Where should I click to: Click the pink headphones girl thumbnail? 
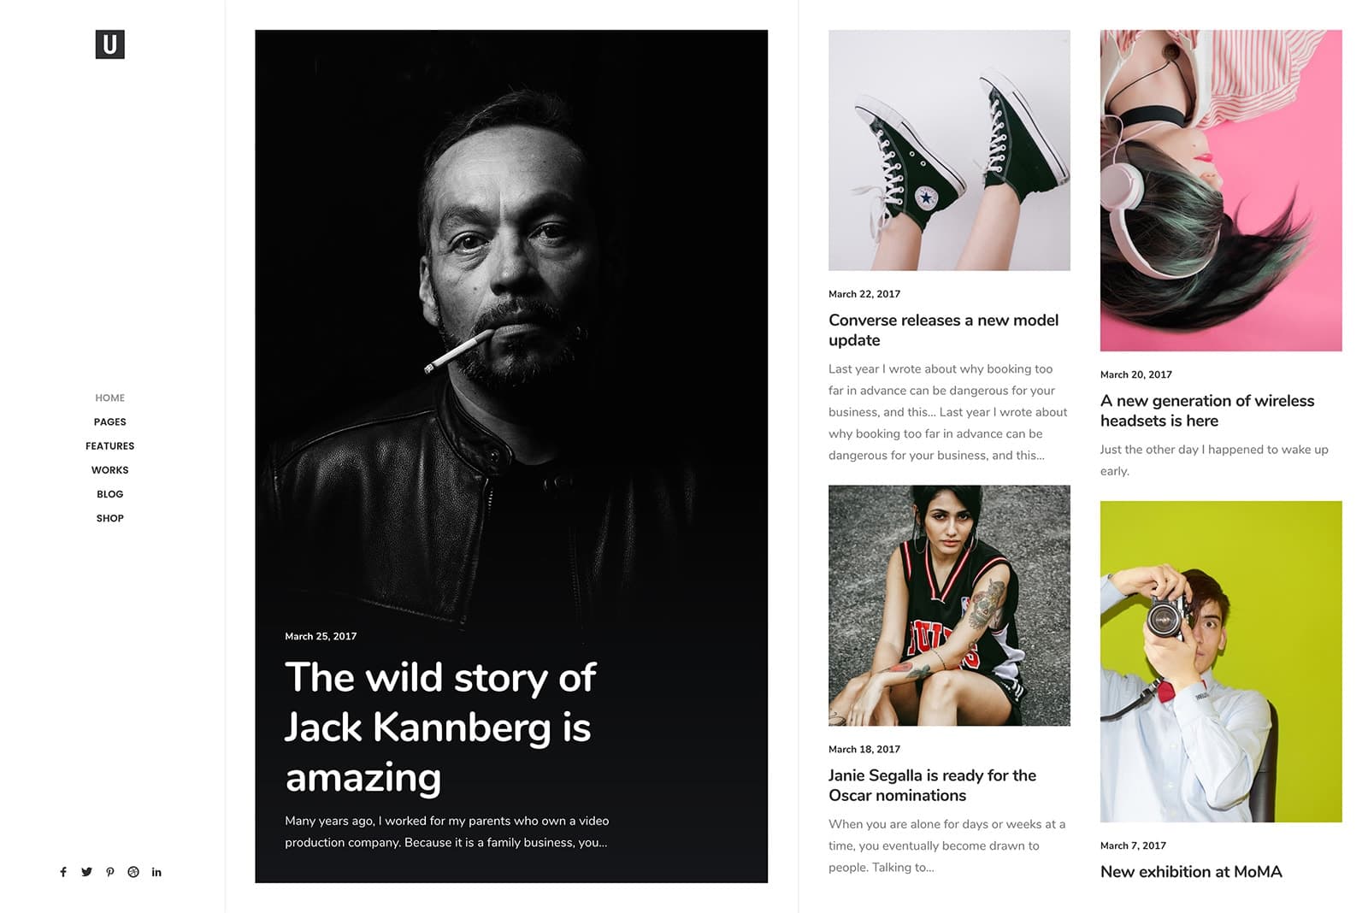pos(1220,191)
